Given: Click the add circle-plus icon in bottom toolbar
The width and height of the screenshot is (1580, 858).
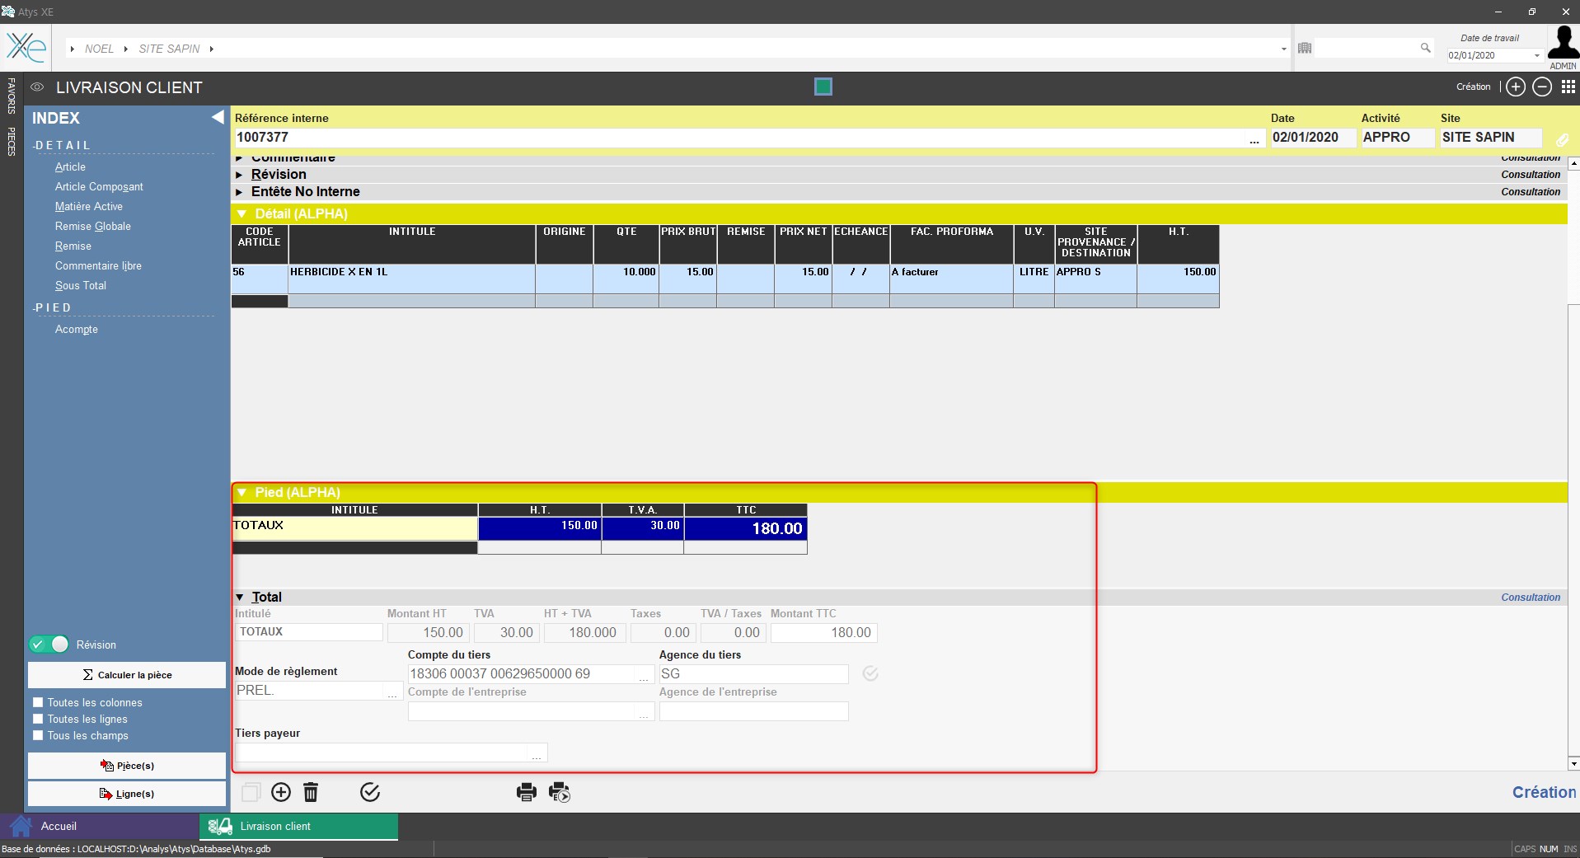Looking at the screenshot, I should click(281, 793).
